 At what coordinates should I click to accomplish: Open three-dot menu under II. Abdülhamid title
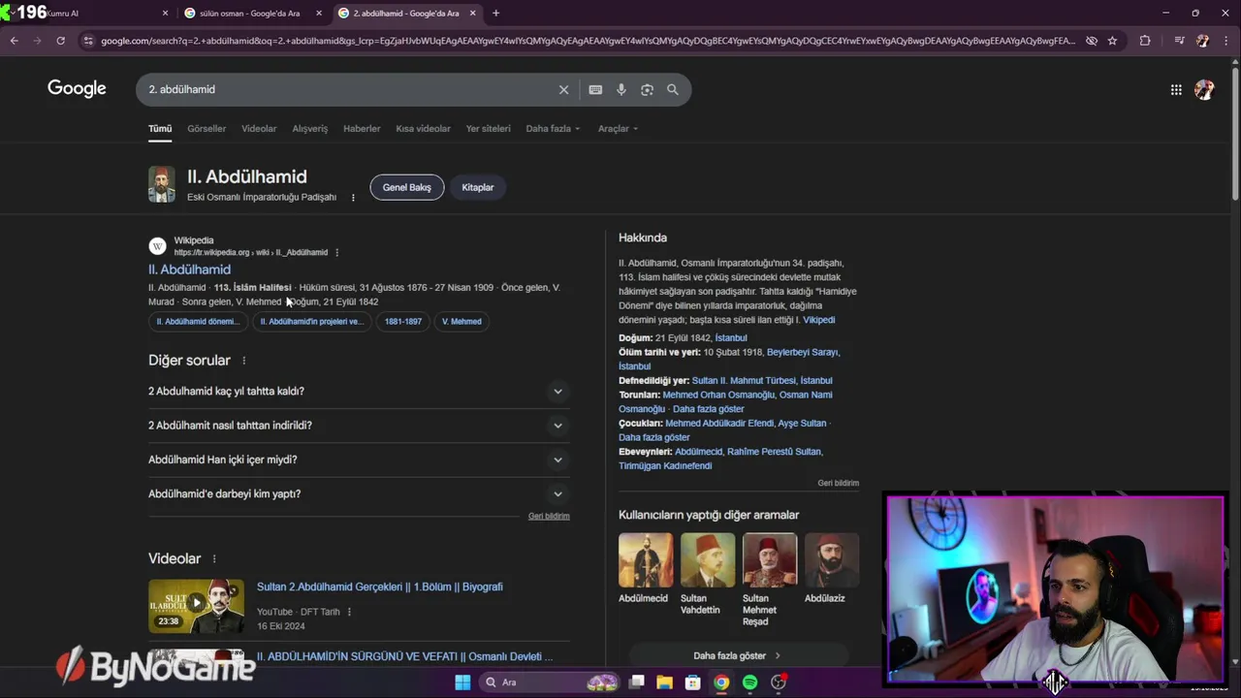(x=353, y=197)
